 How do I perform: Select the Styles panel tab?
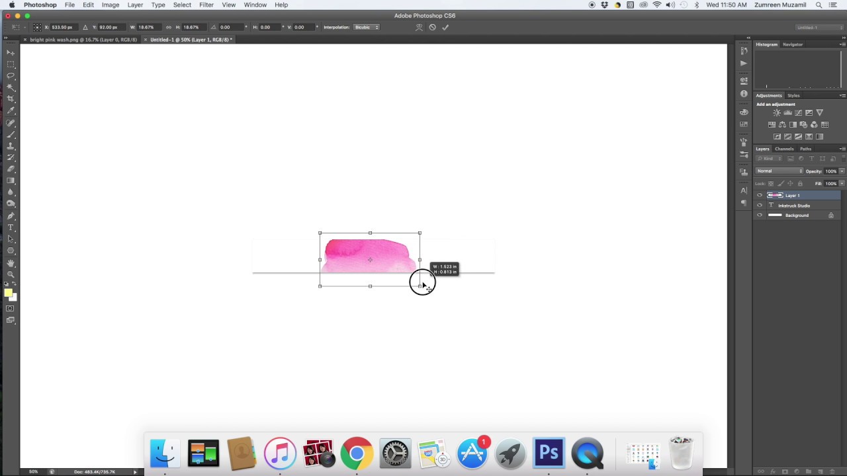[793, 95]
